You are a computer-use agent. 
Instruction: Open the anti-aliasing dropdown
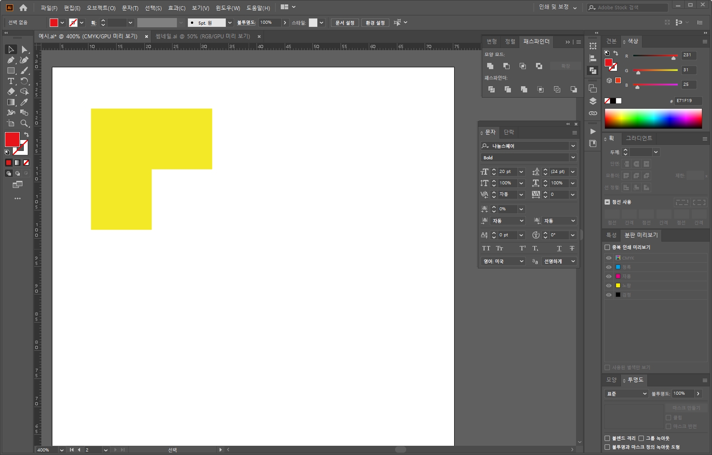(x=559, y=261)
